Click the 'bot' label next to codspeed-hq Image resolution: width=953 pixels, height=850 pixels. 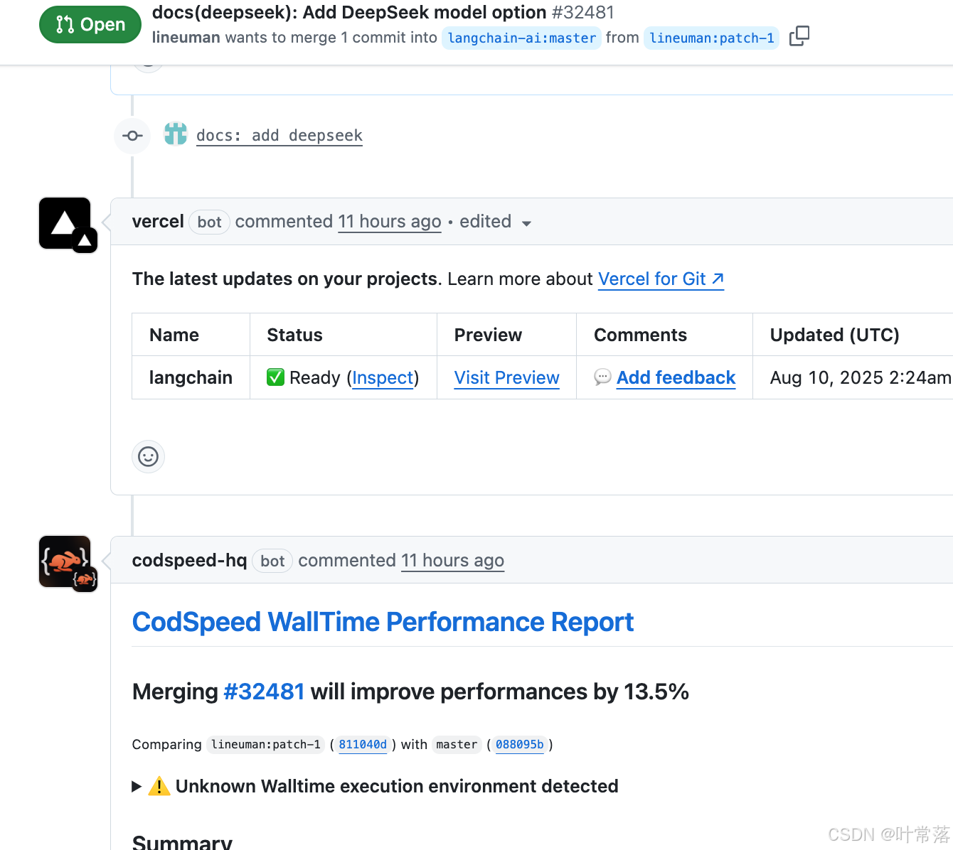tap(272, 561)
